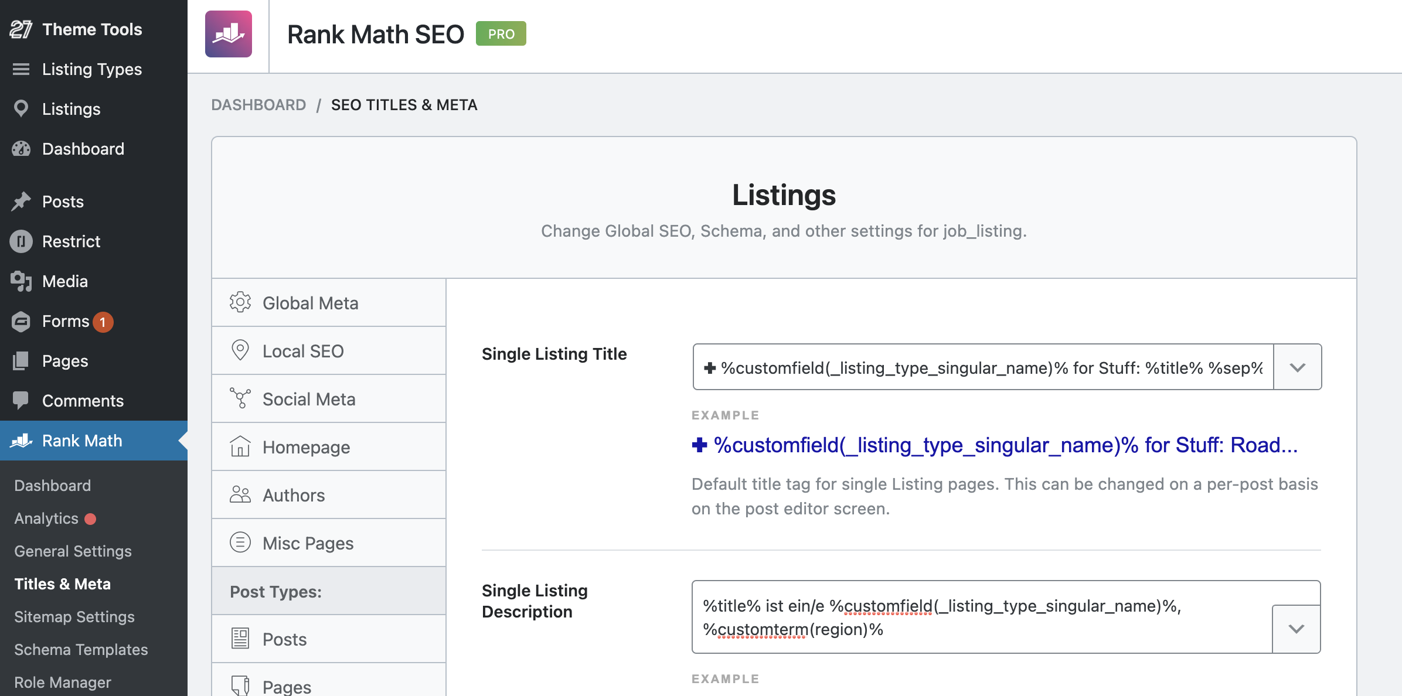This screenshot has height=696, width=1402.
Task: Click the Forms icon in the sidebar
Action: (x=21, y=321)
